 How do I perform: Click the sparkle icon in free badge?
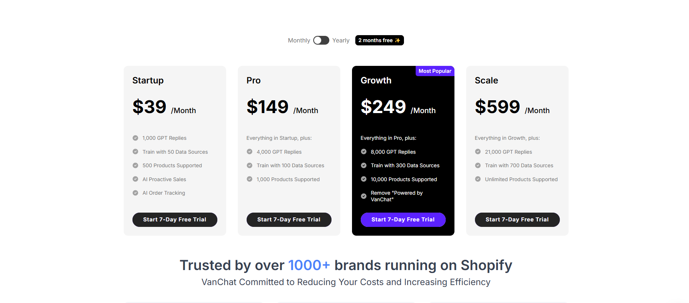coord(397,40)
